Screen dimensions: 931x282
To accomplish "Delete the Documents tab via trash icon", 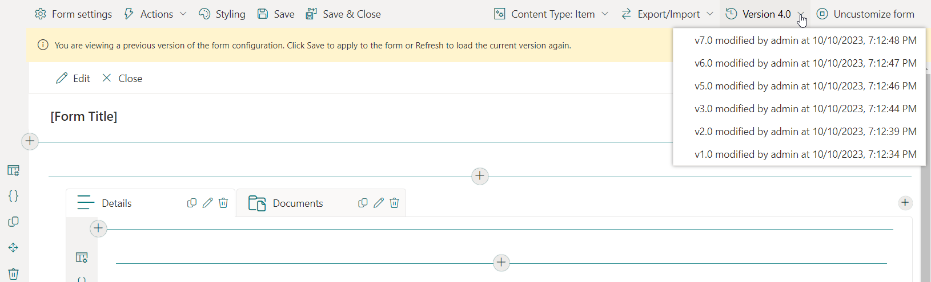I will click(x=394, y=203).
